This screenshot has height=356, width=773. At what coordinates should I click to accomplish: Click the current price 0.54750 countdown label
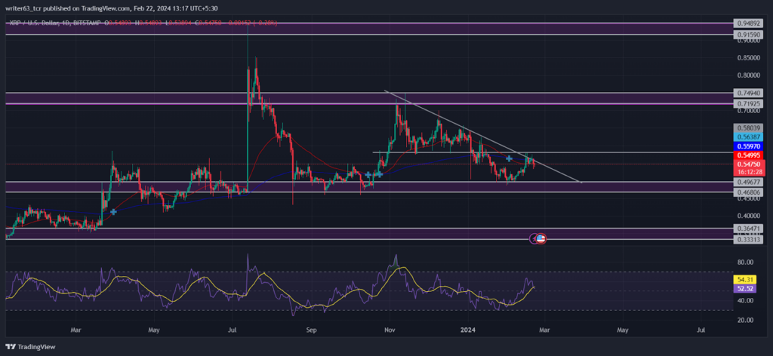pos(748,168)
